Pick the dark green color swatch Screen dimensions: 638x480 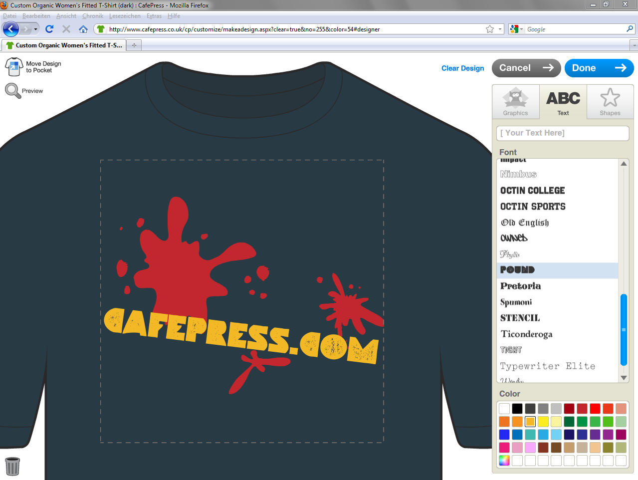[569, 422]
